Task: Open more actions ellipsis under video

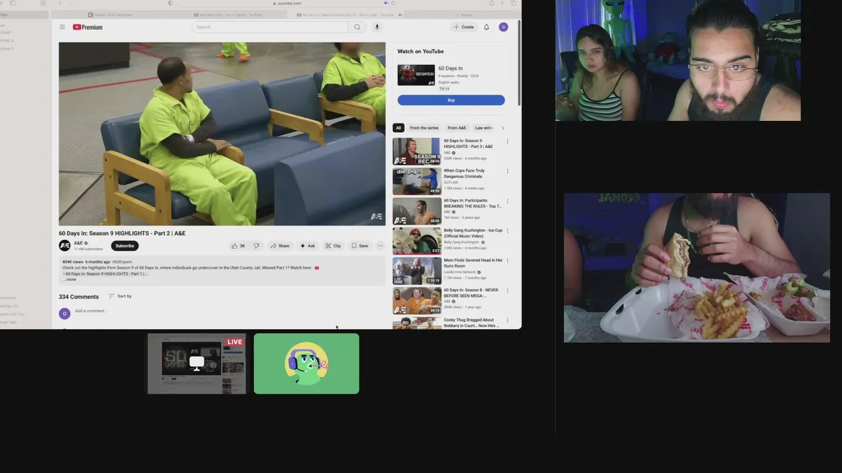Action: (x=380, y=246)
